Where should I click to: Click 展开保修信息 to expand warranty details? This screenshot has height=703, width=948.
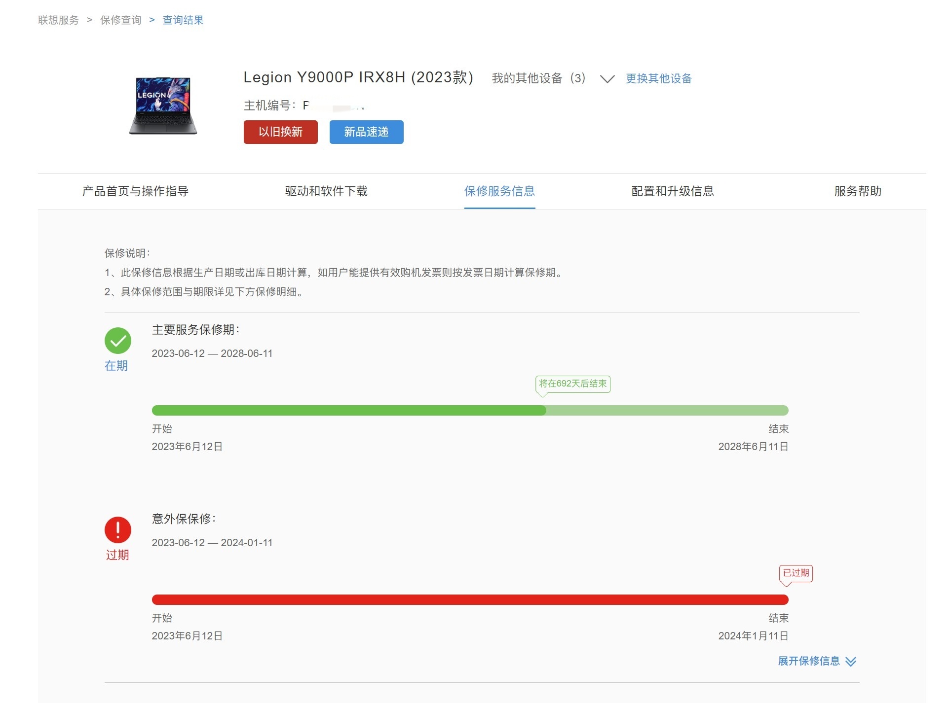(817, 661)
